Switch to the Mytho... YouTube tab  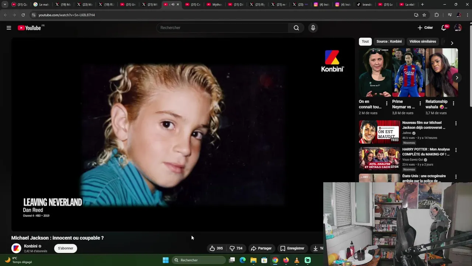(x=215, y=4)
